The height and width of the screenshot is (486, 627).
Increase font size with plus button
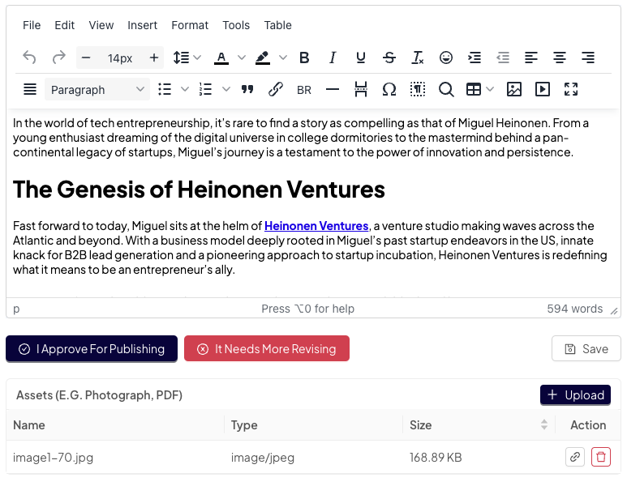154,58
